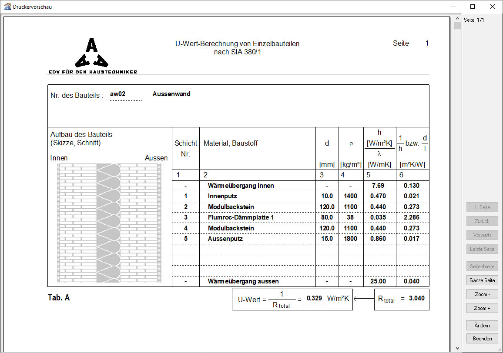Viewport: 503px width, 353px height.
Task: Click the 'Tab. A' label
Action: [59, 297]
